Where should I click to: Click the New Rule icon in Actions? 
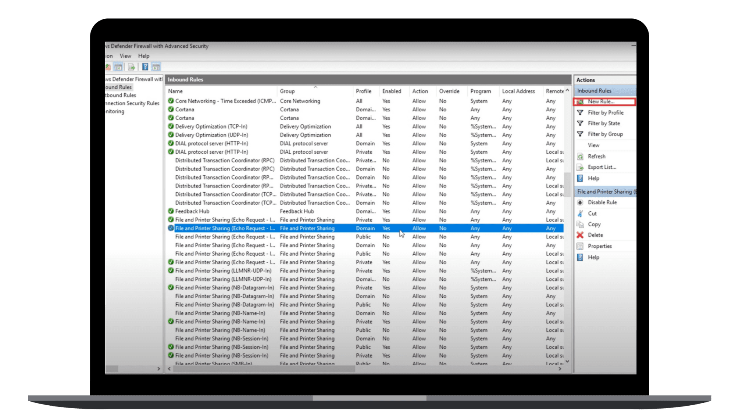[580, 102]
